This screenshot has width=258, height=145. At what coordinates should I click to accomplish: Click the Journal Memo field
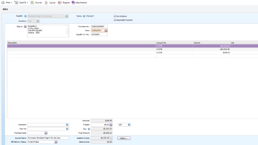(x=48, y=138)
